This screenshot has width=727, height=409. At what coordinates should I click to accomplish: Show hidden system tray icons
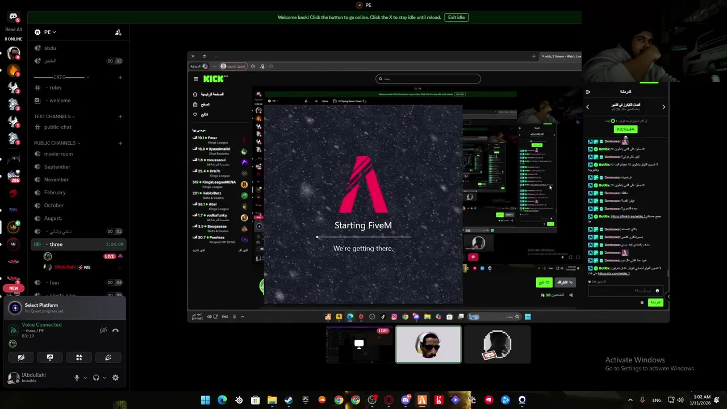pos(630,400)
